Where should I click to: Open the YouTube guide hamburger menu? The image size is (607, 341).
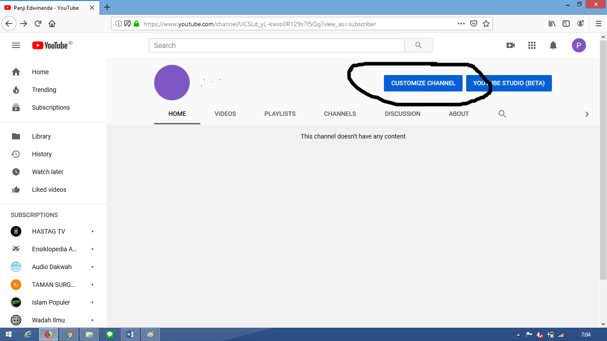(16, 45)
